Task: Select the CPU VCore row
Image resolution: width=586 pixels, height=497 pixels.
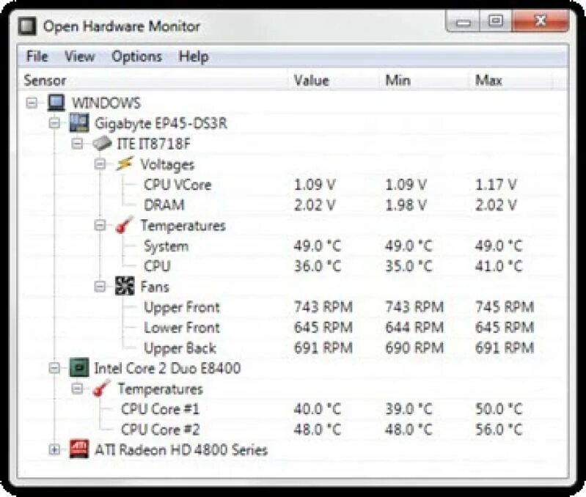Action: (x=291, y=185)
